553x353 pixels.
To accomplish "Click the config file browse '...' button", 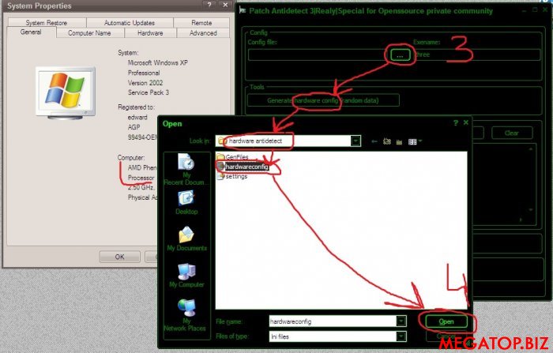I will click(x=400, y=55).
